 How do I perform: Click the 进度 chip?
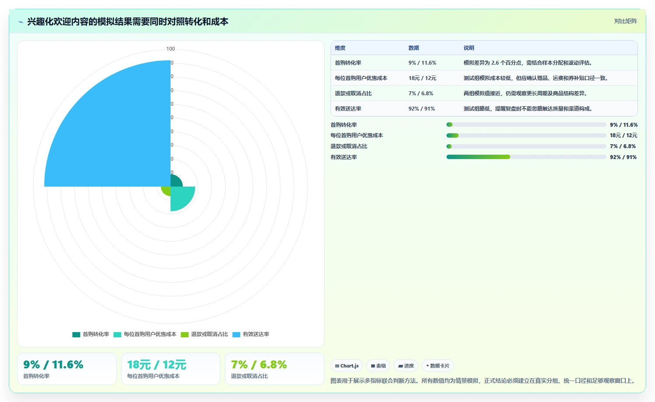(406, 366)
